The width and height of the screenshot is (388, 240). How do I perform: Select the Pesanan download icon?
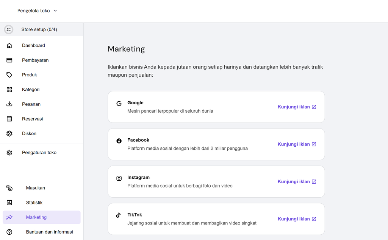point(9,104)
